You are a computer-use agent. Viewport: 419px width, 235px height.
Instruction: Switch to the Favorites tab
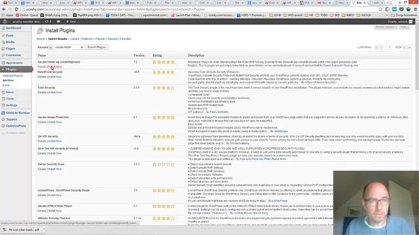[x=125, y=39]
